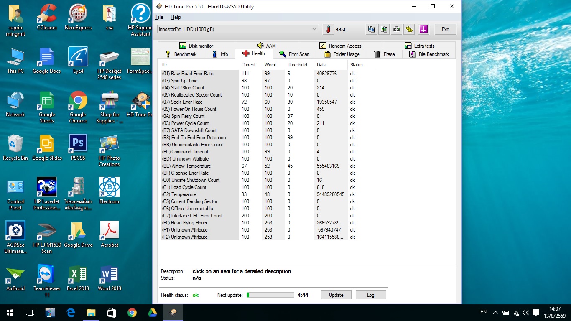Screen dimensions: 571x321
Task: Open Task View on the taskbar
Action: click(30, 312)
